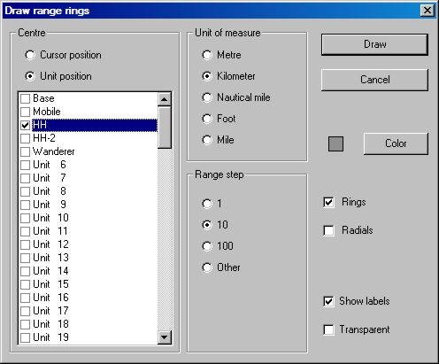
Task: Click the unit list scroll-up arrow
Action: 165,99
